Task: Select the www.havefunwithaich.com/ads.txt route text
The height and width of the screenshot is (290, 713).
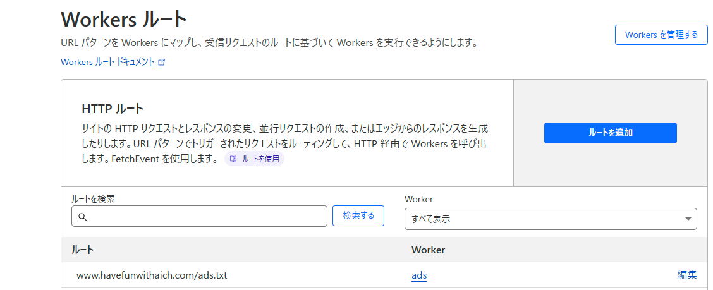Action: tap(152, 275)
